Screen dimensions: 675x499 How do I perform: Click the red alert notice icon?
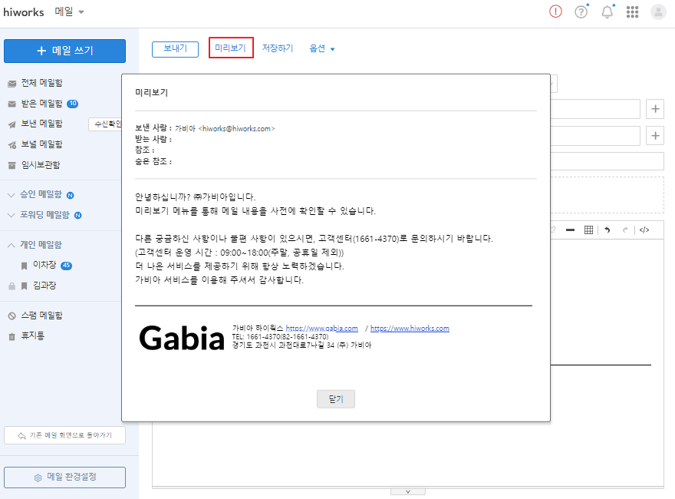click(x=555, y=12)
